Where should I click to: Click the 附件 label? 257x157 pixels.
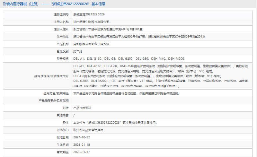[66, 108]
